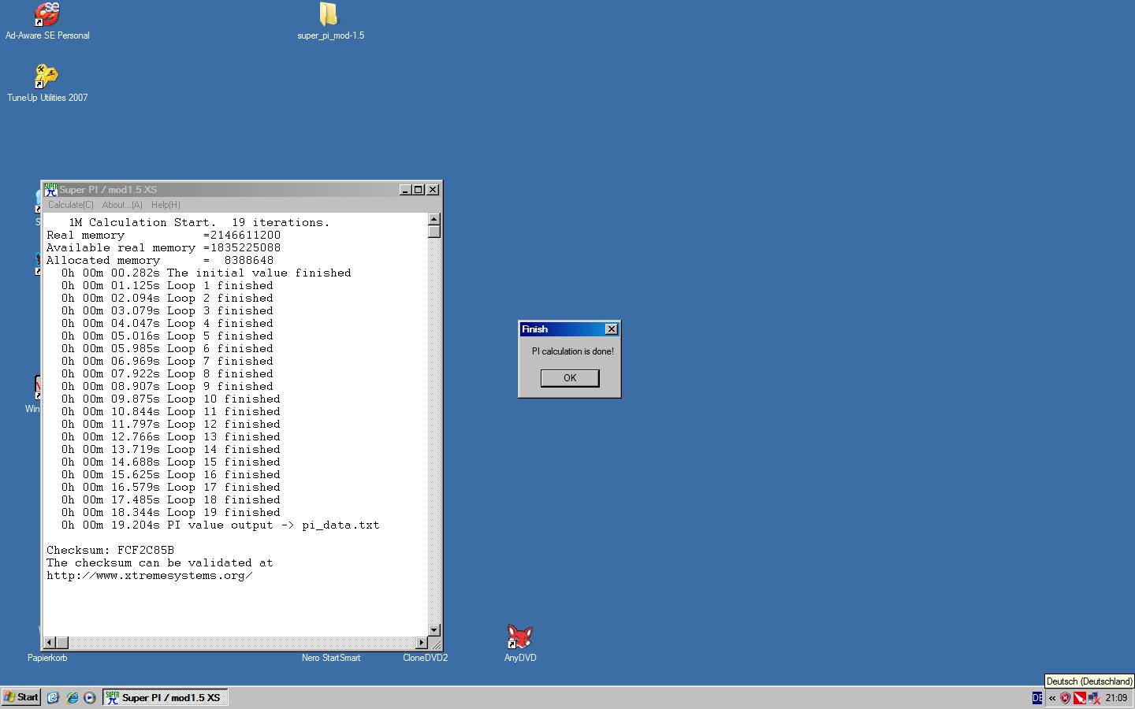Click the '1M Calculation Start. 19 iterations.' line

click(x=199, y=223)
